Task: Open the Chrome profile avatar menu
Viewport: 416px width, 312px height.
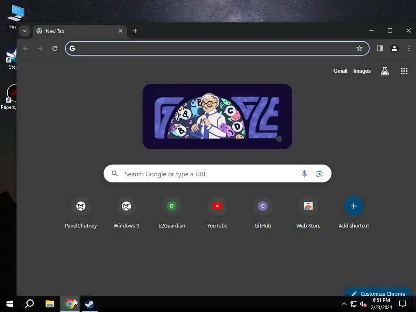Action: [394, 48]
